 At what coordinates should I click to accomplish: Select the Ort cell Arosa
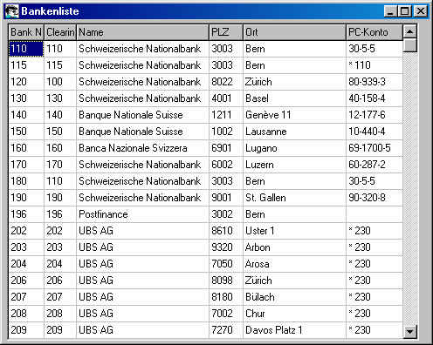coord(295,264)
